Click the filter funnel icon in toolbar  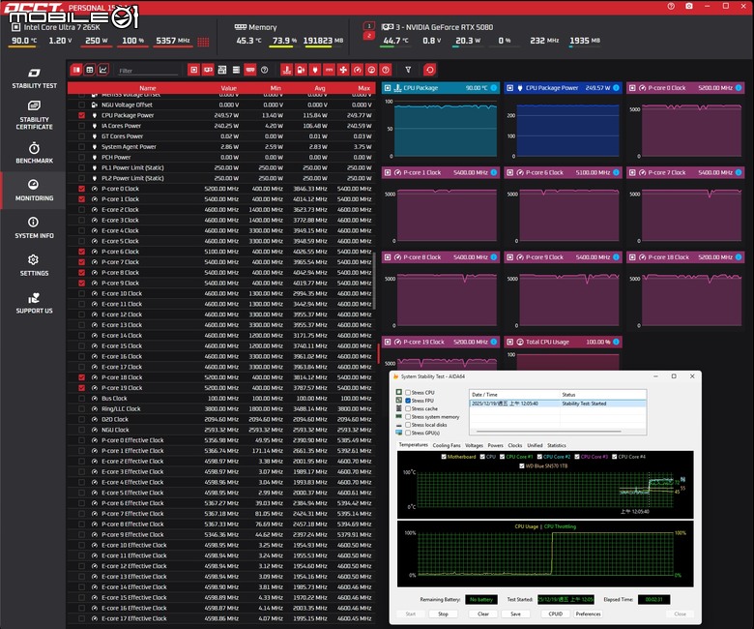point(408,70)
